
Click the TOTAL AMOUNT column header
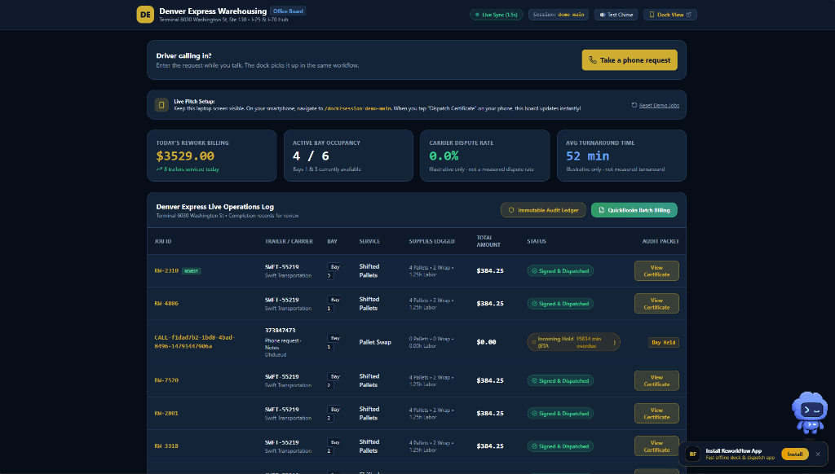point(488,241)
